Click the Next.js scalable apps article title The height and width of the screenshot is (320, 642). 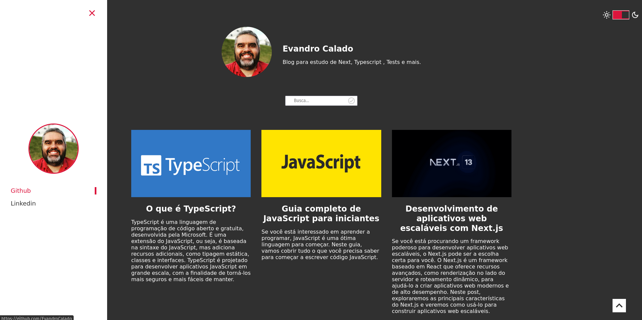click(x=452, y=218)
